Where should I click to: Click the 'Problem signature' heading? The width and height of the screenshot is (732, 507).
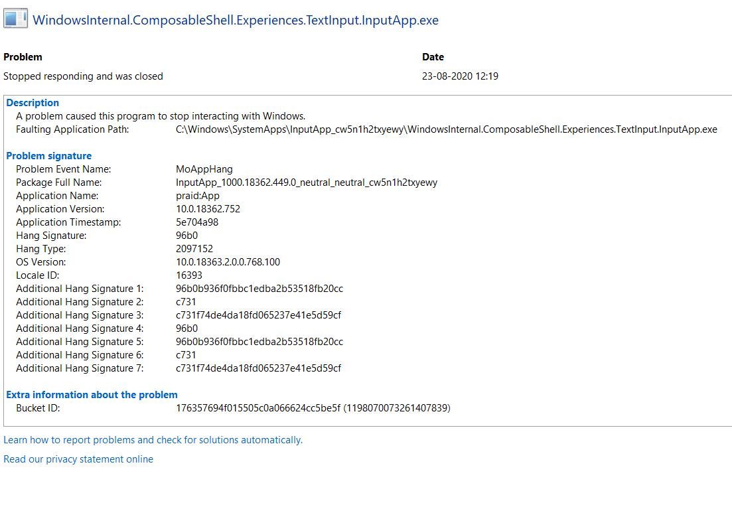49,156
